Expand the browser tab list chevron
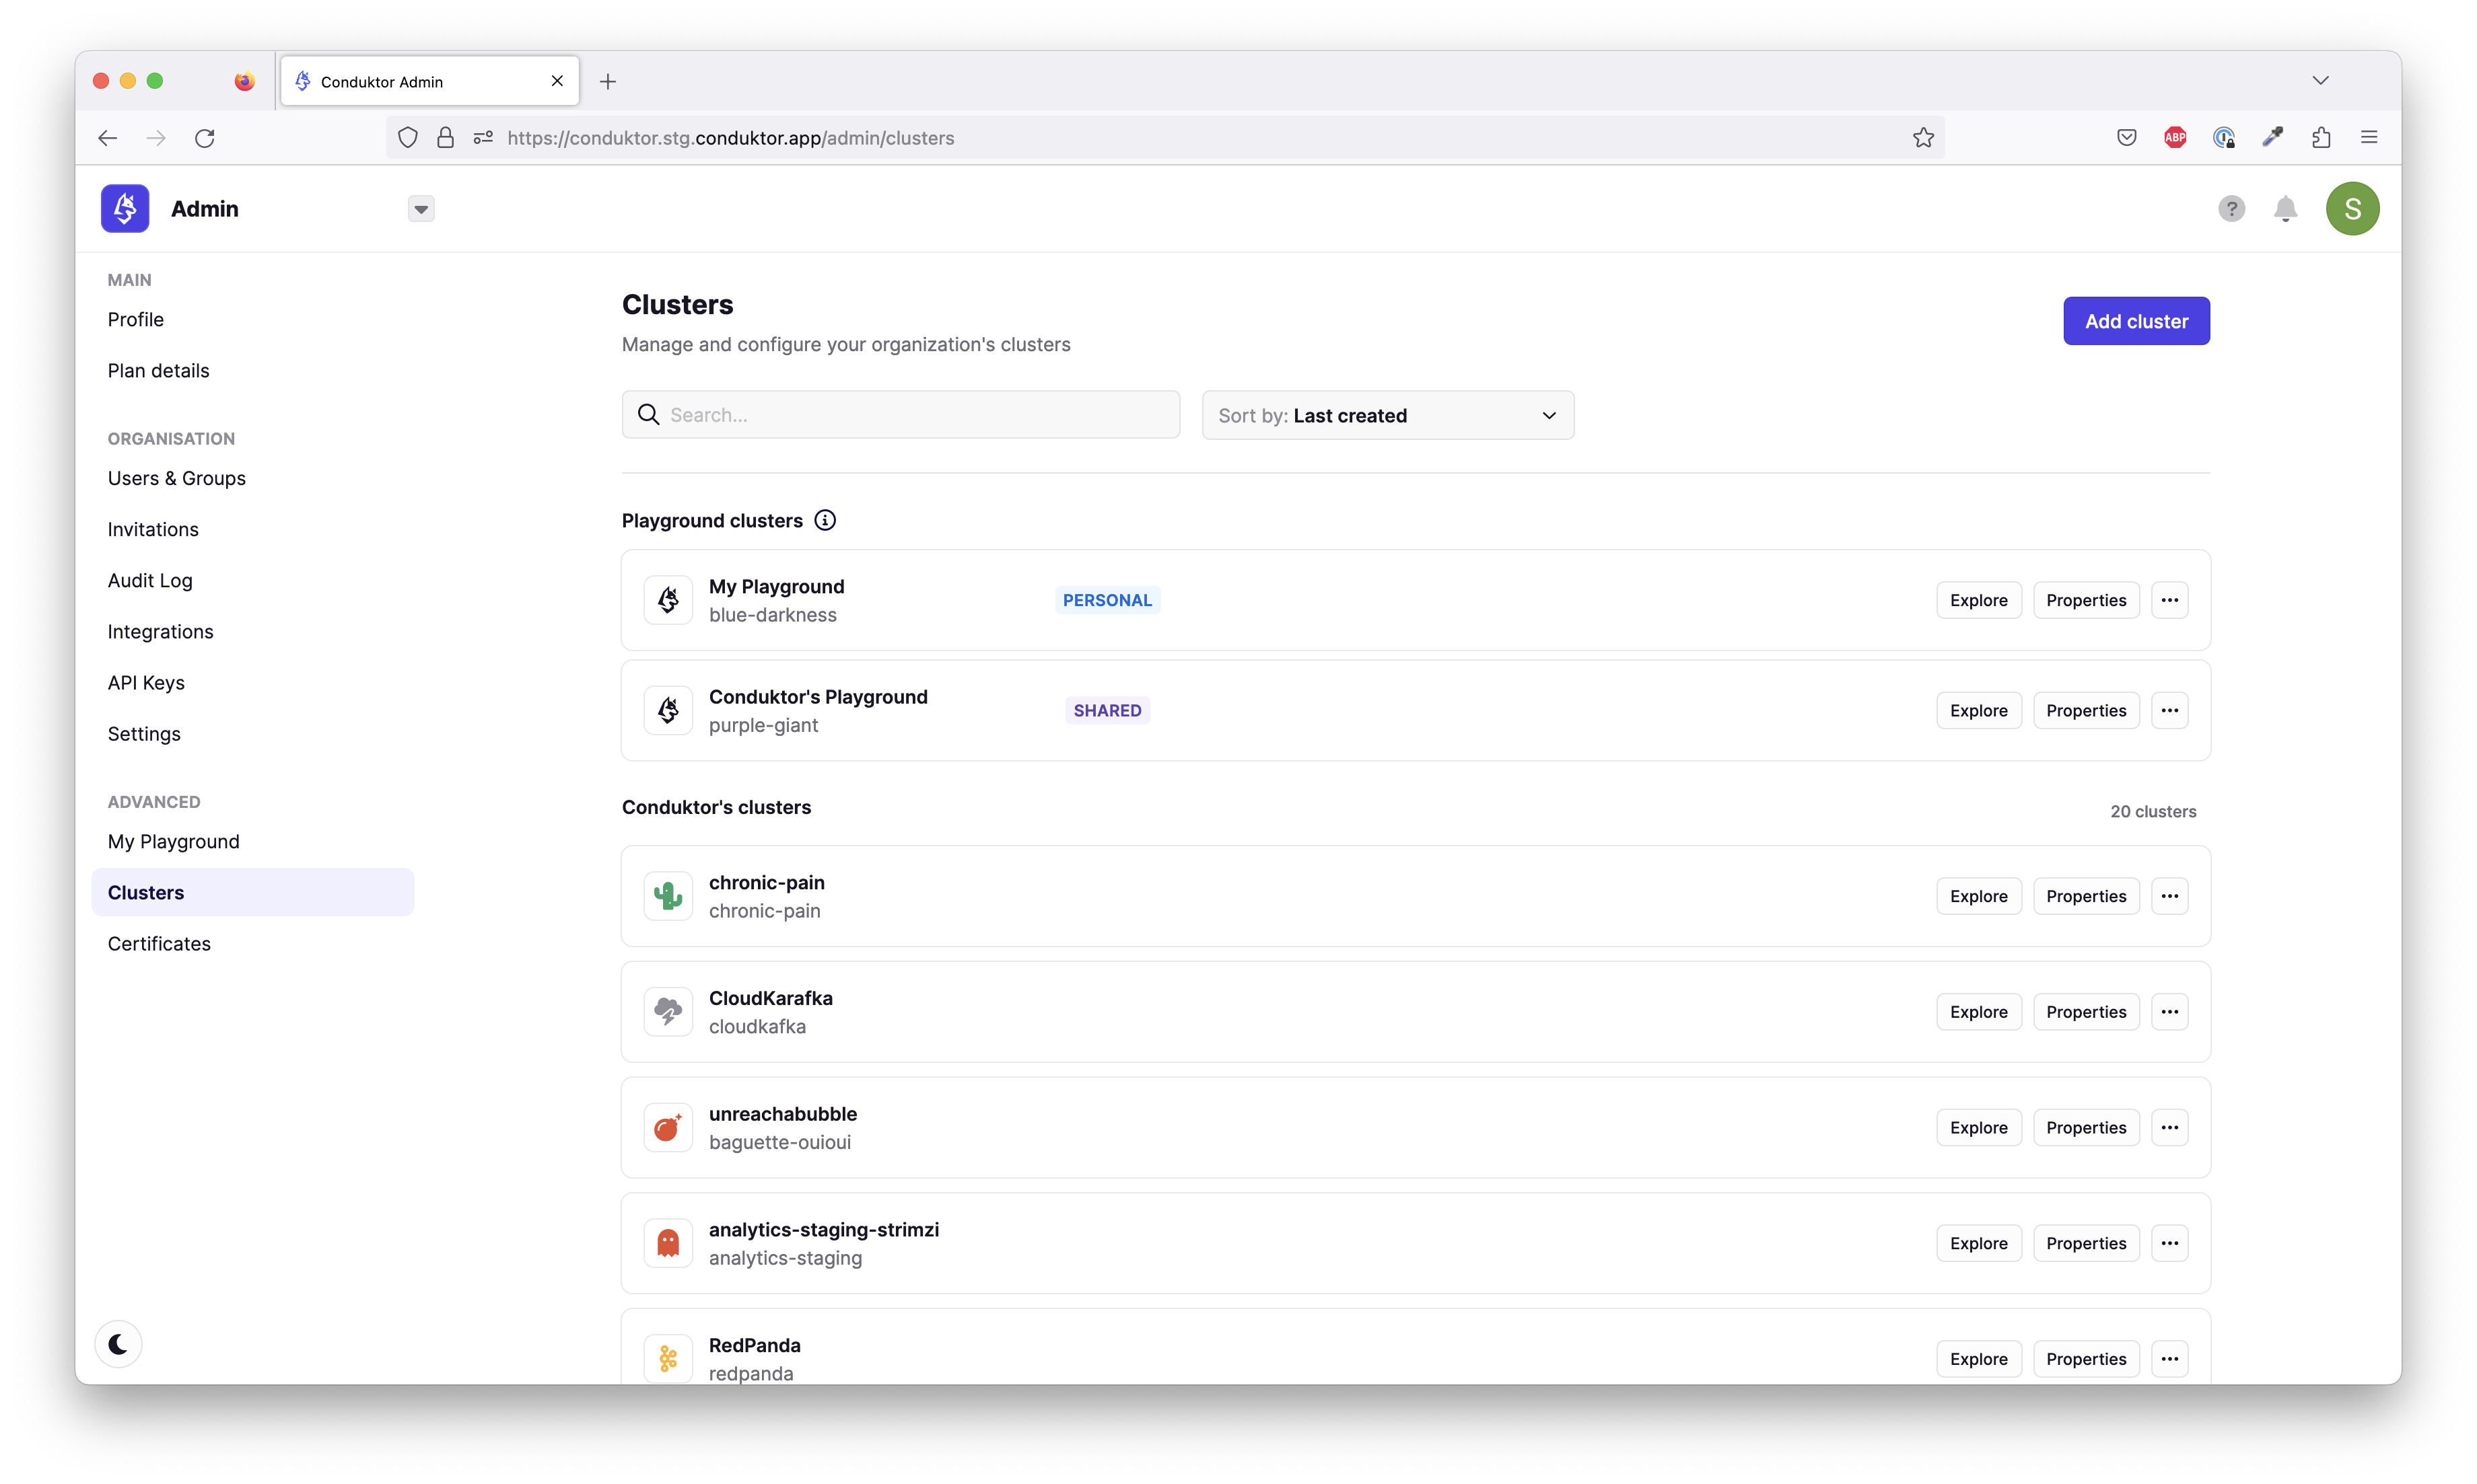The width and height of the screenshot is (2477, 1484). coord(2320,80)
